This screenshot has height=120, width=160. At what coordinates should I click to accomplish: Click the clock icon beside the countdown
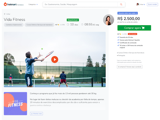click(82, 25)
